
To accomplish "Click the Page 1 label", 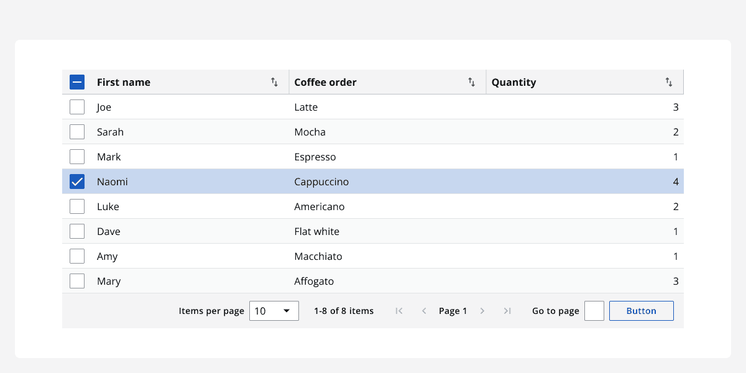I will coord(453,310).
